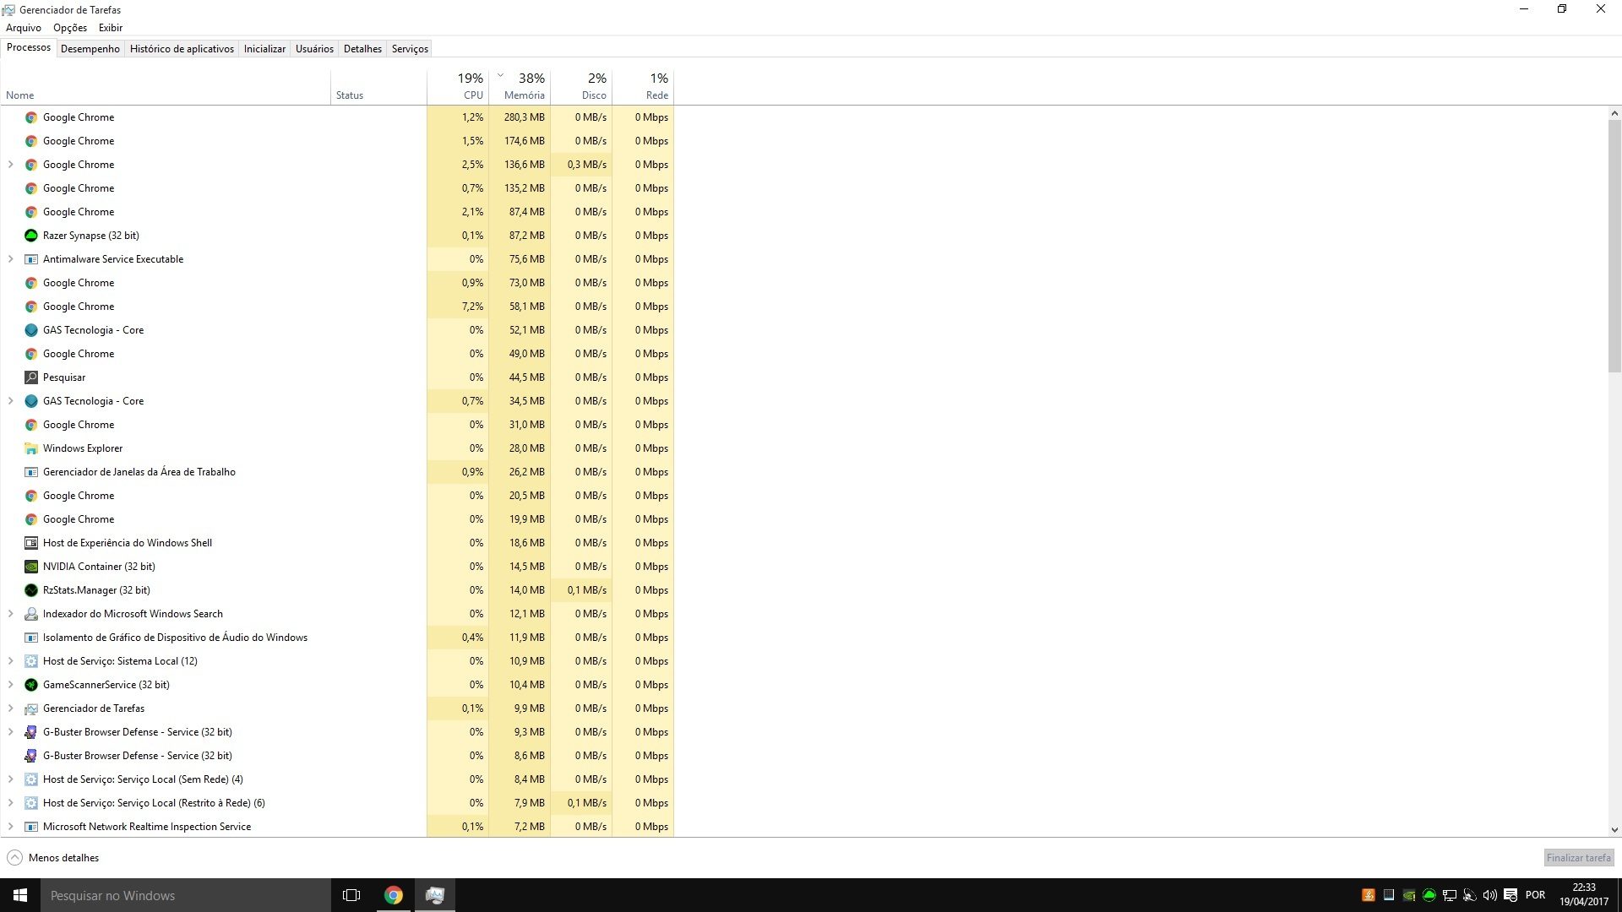The width and height of the screenshot is (1622, 912).
Task: Switch to the Serviços tab
Action: coord(410,49)
